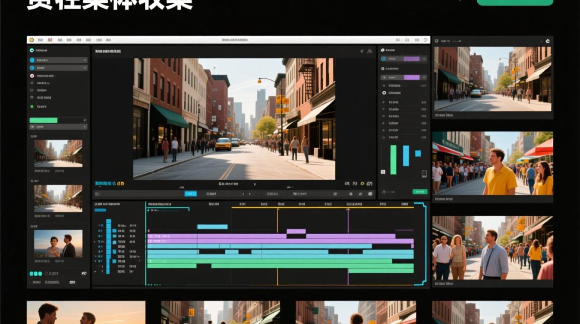
Task: Click the pin icon above the video preview
Action: [x=362, y=51]
